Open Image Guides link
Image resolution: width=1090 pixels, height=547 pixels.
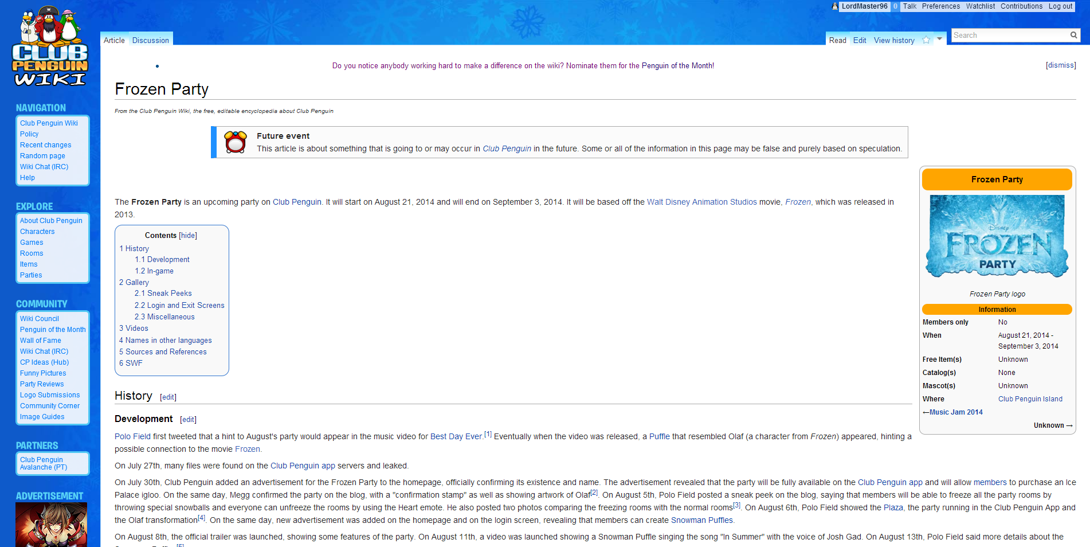(42, 417)
